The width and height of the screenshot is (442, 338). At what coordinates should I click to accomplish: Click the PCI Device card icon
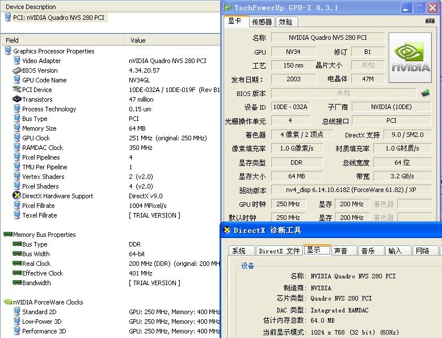(17, 89)
